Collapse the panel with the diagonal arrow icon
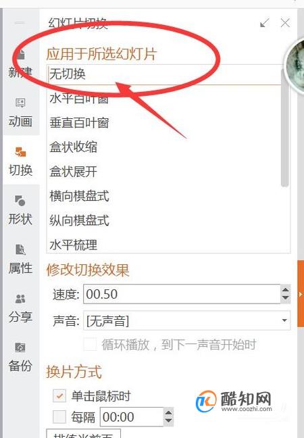 (264, 22)
